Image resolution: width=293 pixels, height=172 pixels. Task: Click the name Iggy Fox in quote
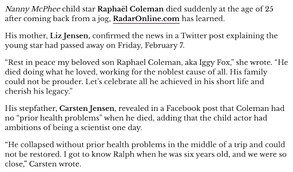click(215, 63)
